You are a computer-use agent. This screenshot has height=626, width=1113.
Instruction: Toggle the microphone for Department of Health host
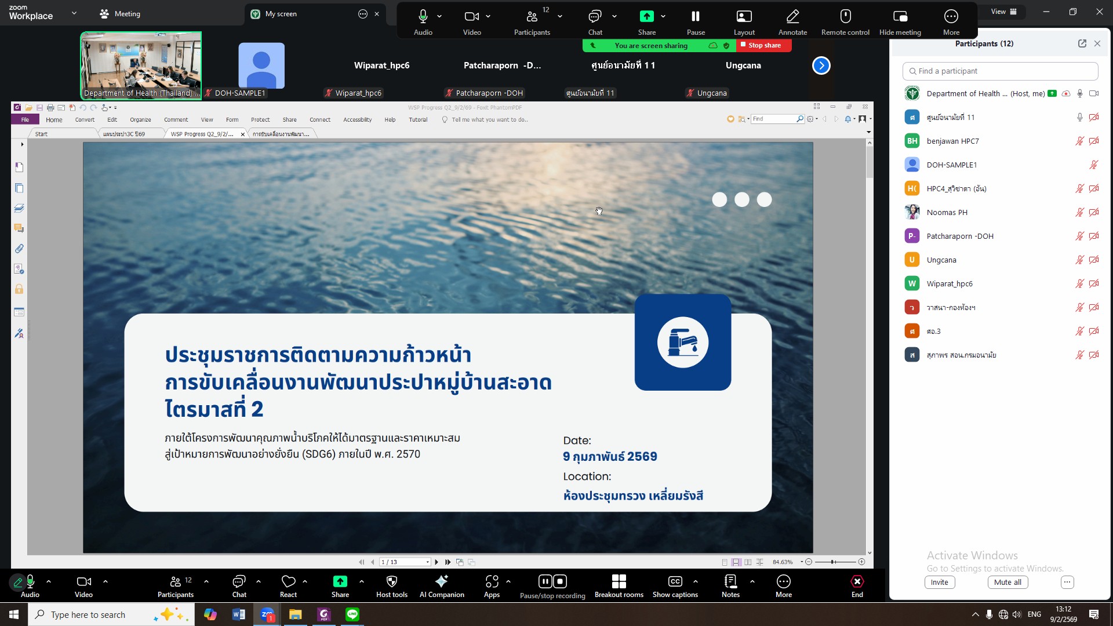click(x=1079, y=93)
